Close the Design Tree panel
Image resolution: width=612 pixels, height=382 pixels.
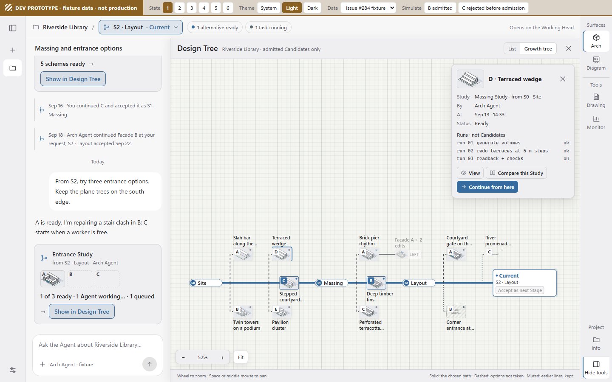point(569,48)
